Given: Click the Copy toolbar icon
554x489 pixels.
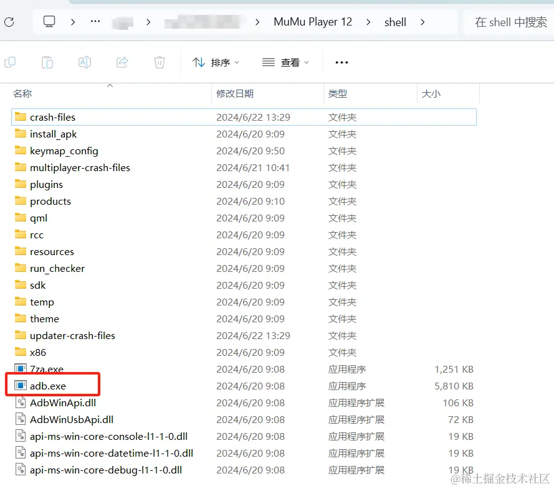Looking at the screenshot, I should (10, 62).
